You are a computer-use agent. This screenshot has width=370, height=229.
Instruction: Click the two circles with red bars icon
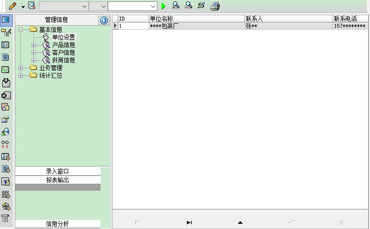(5, 144)
